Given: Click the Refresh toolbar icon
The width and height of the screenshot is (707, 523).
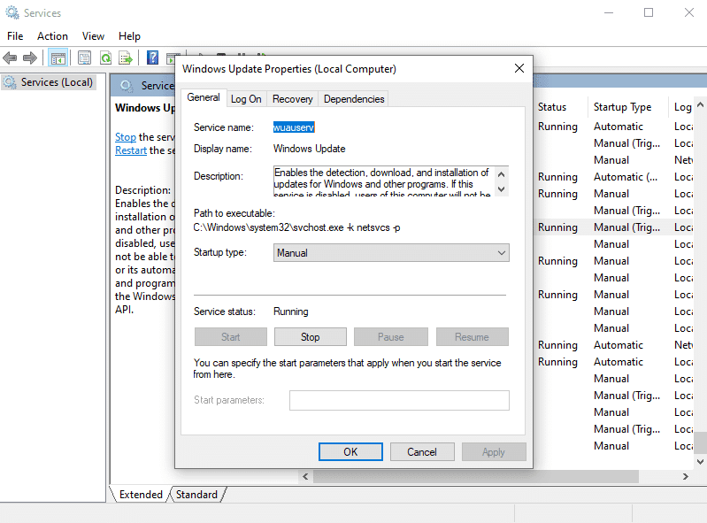Looking at the screenshot, I should [105, 58].
